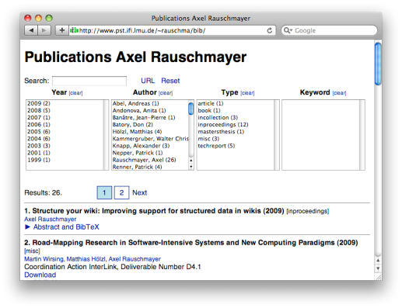Select author Hölzl, Matthias (4)
402x308 pixels.
pyautogui.click(x=137, y=132)
